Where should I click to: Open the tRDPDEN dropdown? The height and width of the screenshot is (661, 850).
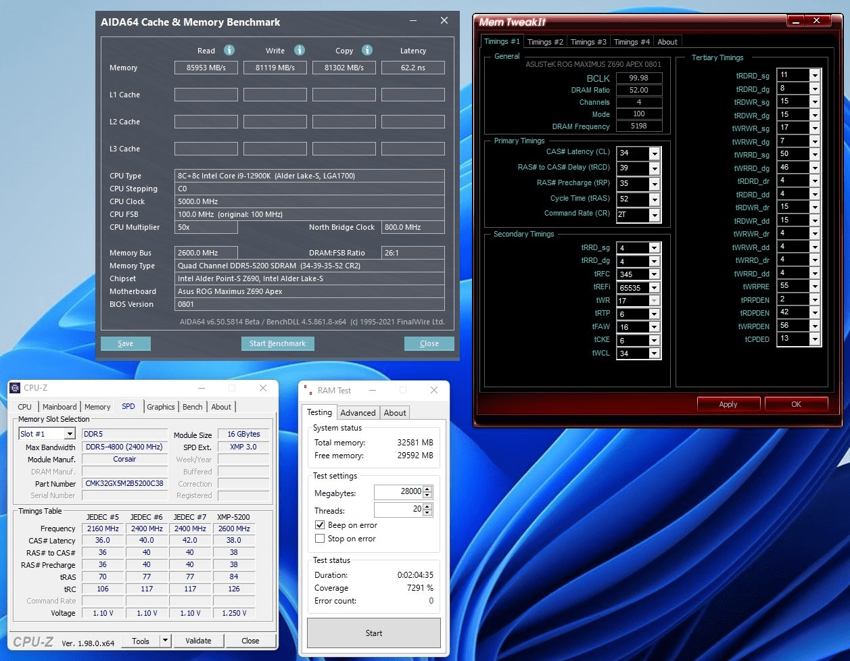pyautogui.click(x=815, y=313)
